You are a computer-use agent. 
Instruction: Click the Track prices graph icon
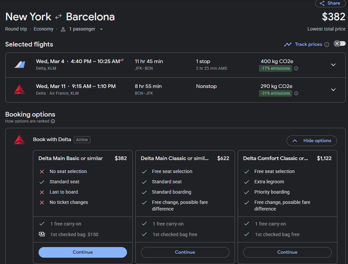(288, 44)
